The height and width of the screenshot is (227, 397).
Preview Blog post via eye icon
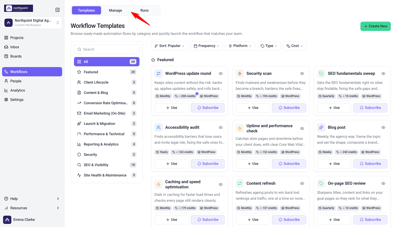pos(383,127)
